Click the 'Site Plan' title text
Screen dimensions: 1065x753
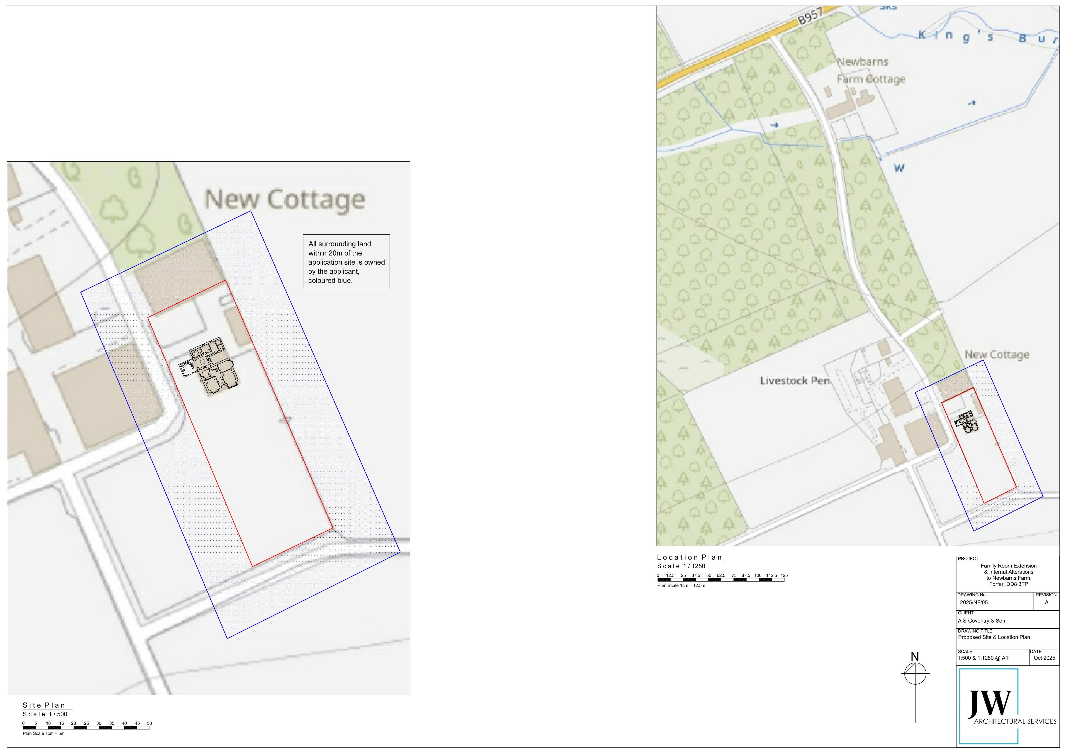click(x=44, y=705)
